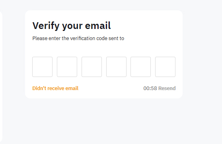The image size is (222, 144).
Task: Click the "Verify your email" heading
Action: 72,26
